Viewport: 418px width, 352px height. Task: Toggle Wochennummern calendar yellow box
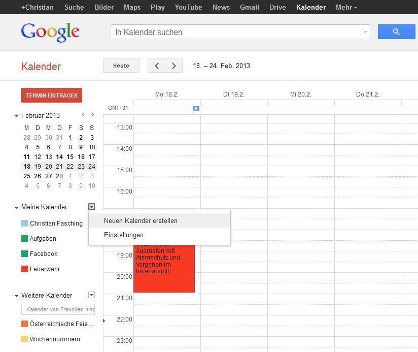[x=24, y=339]
